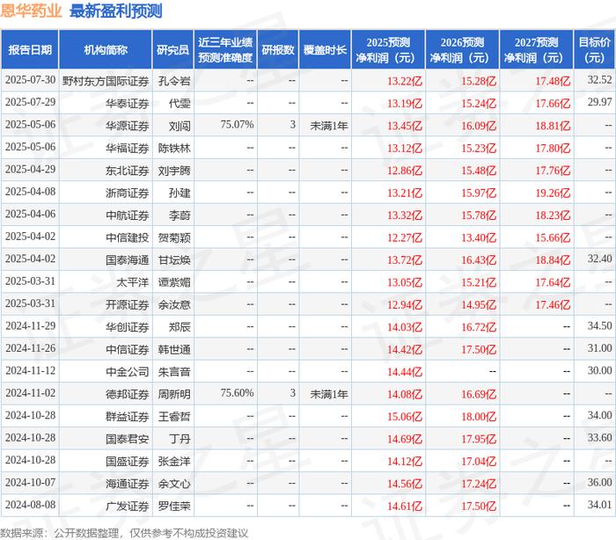616x540 pixels.
Task: Click analyst name 朱言音
Action: (174, 372)
